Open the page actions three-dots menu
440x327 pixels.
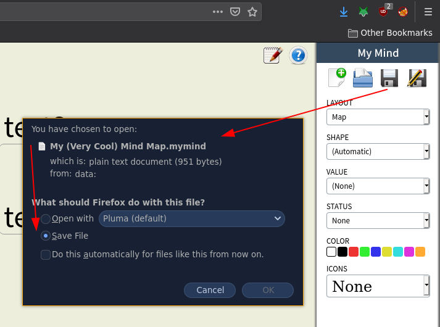218,12
